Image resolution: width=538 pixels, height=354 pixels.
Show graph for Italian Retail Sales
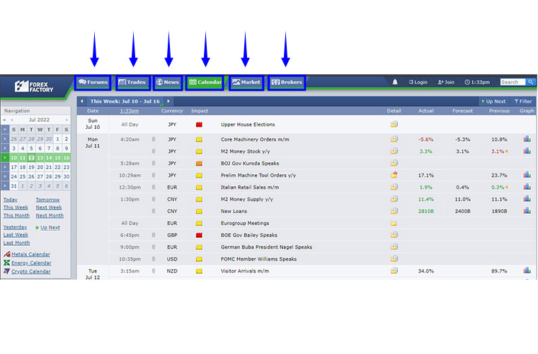coord(527,187)
